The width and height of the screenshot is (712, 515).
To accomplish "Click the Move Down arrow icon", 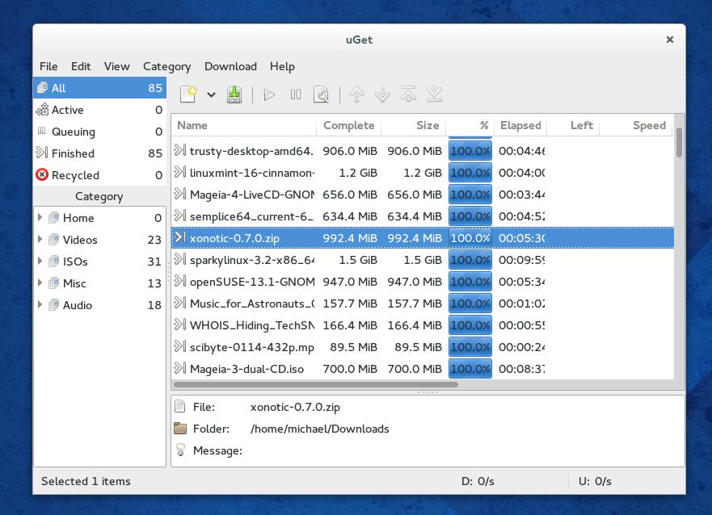I will (382, 94).
